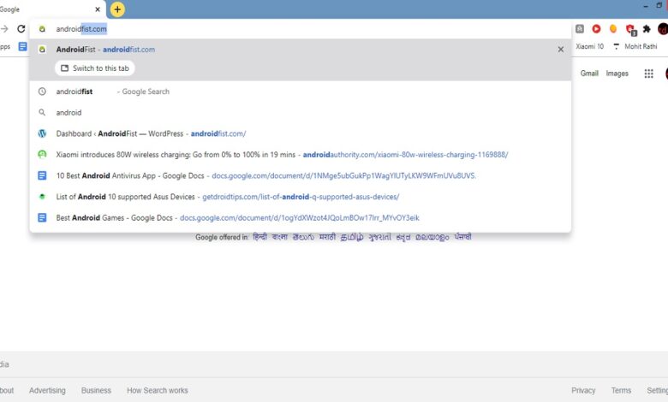The width and height of the screenshot is (668, 402).
Task: Switch Google to Gujarati language
Action: coord(379,237)
